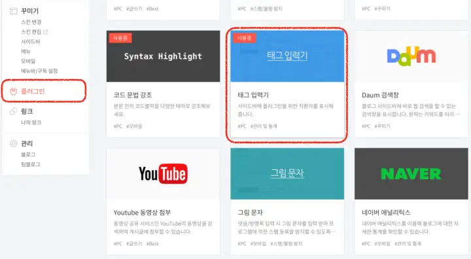Open 팀블로그 under 관리
This screenshot has height=259, width=471.
(x=31, y=164)
